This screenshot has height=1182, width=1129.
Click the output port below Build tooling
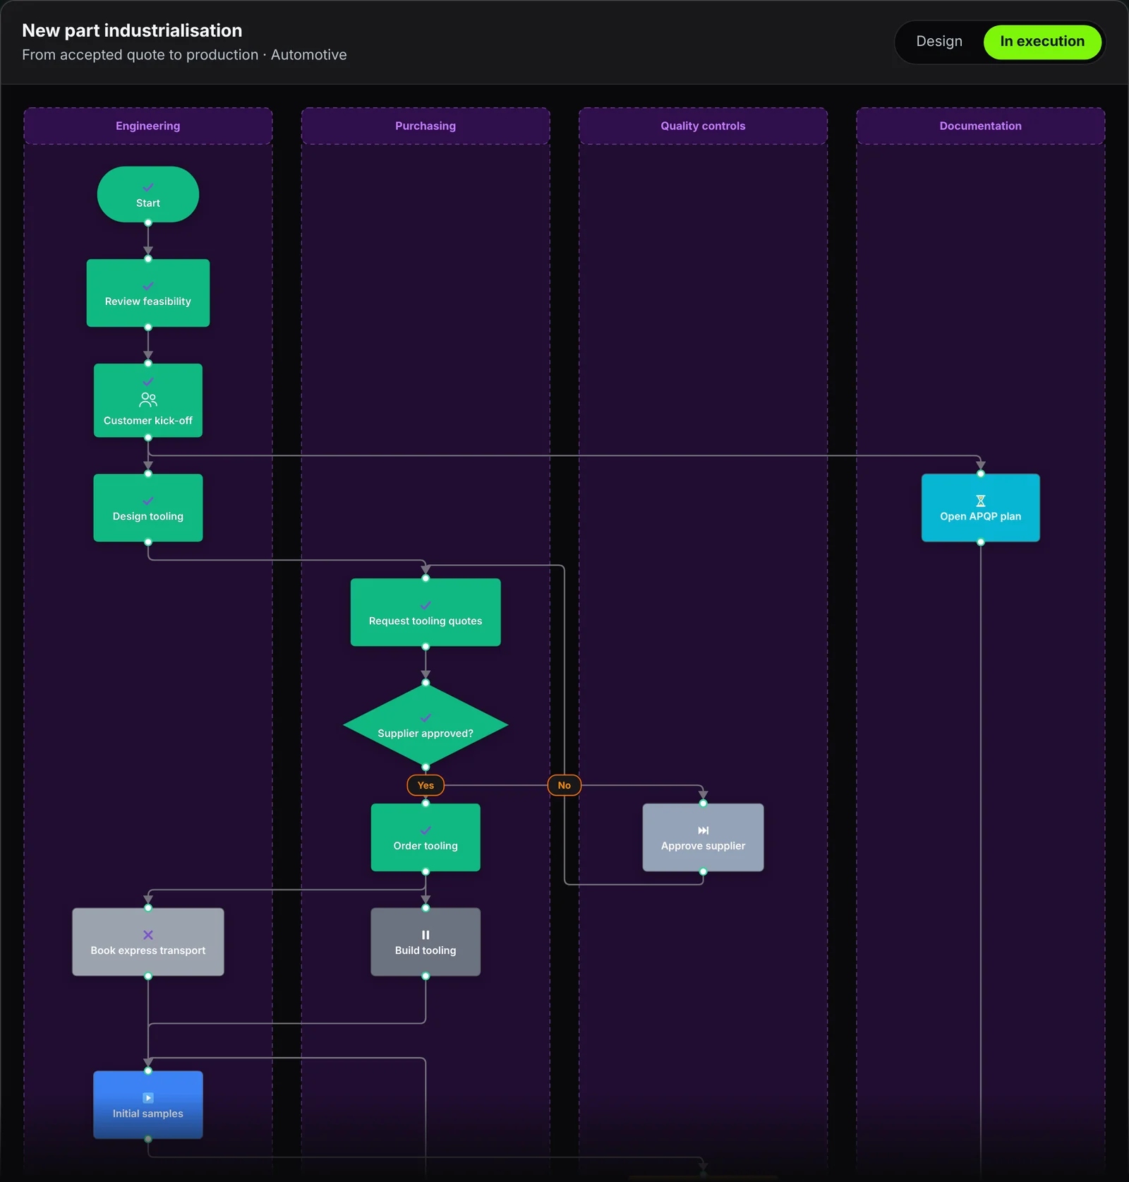click(425, 976)
